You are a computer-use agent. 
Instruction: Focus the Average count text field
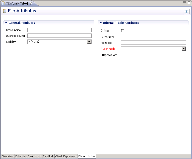coord(59,36)
